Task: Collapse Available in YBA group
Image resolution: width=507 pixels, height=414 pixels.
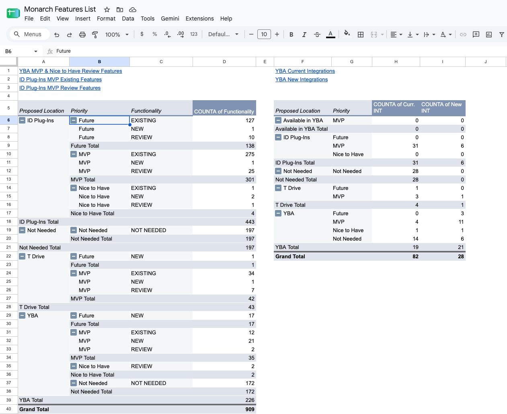Action: [x=278, y=120]
